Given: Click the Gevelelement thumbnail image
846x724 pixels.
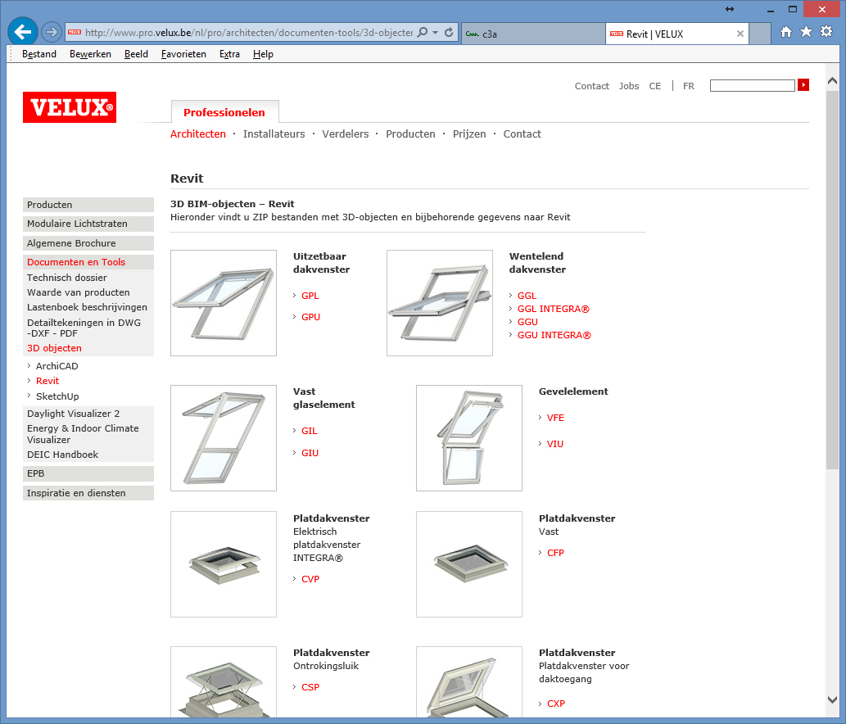Looking at the screenshot, I should coord(469,438).
